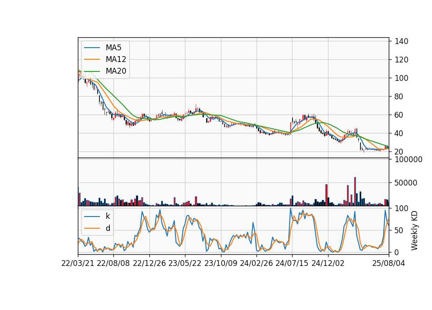432x310 pixels.
Task: Click the 20 price axis label
Action: click(x=399, y=152)
